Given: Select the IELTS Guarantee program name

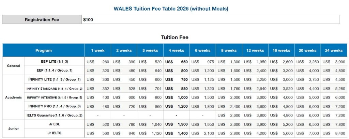Looking at the screenshot, I should [x=55, y=115].
